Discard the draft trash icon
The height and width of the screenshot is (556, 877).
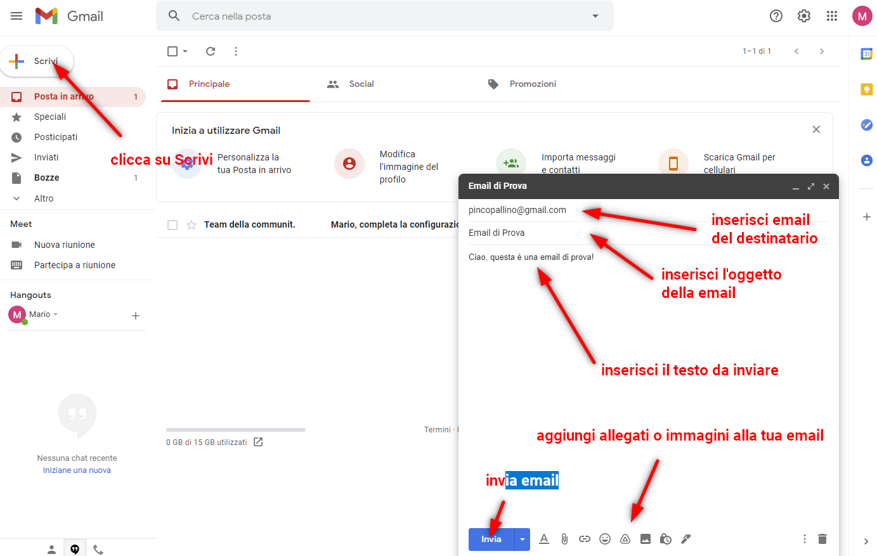click(822, 539)
